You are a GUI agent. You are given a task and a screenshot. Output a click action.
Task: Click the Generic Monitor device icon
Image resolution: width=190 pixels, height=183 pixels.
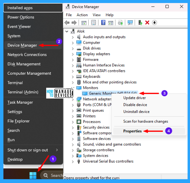point(85,93)
